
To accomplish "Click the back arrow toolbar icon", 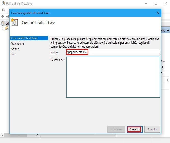I will coord(3,16).
